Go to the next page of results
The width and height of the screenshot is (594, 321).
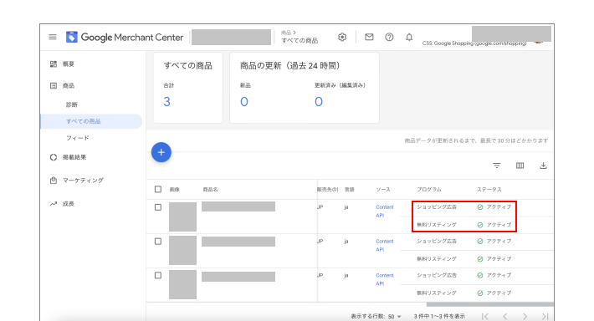pos(525,317)
